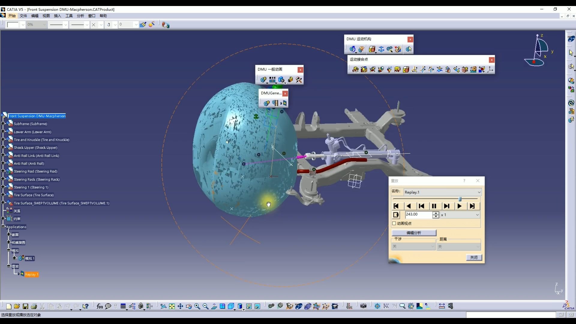Open the 0% opacity dropdown in toolbar
The image size is (576, 324).
[x=44, y=25]
